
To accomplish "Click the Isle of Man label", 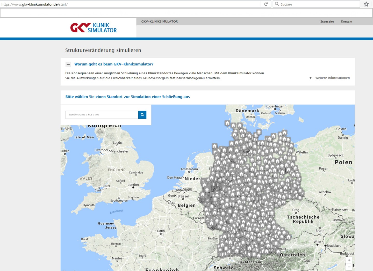I will [x=84, y=137].
